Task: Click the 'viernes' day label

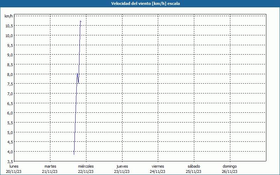Action: click(158, 166)
